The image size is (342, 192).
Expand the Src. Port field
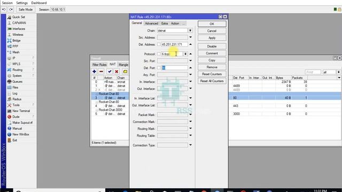[x=190, y=61]
